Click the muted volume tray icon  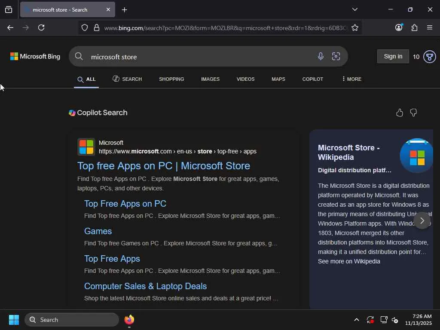pyautogui.click(x=395, y=320)
